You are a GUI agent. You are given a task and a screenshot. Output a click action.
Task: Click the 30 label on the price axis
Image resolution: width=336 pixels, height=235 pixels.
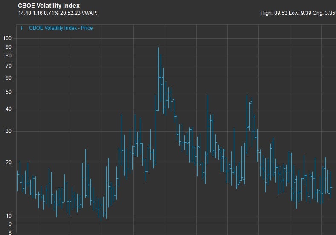(9, 131)
